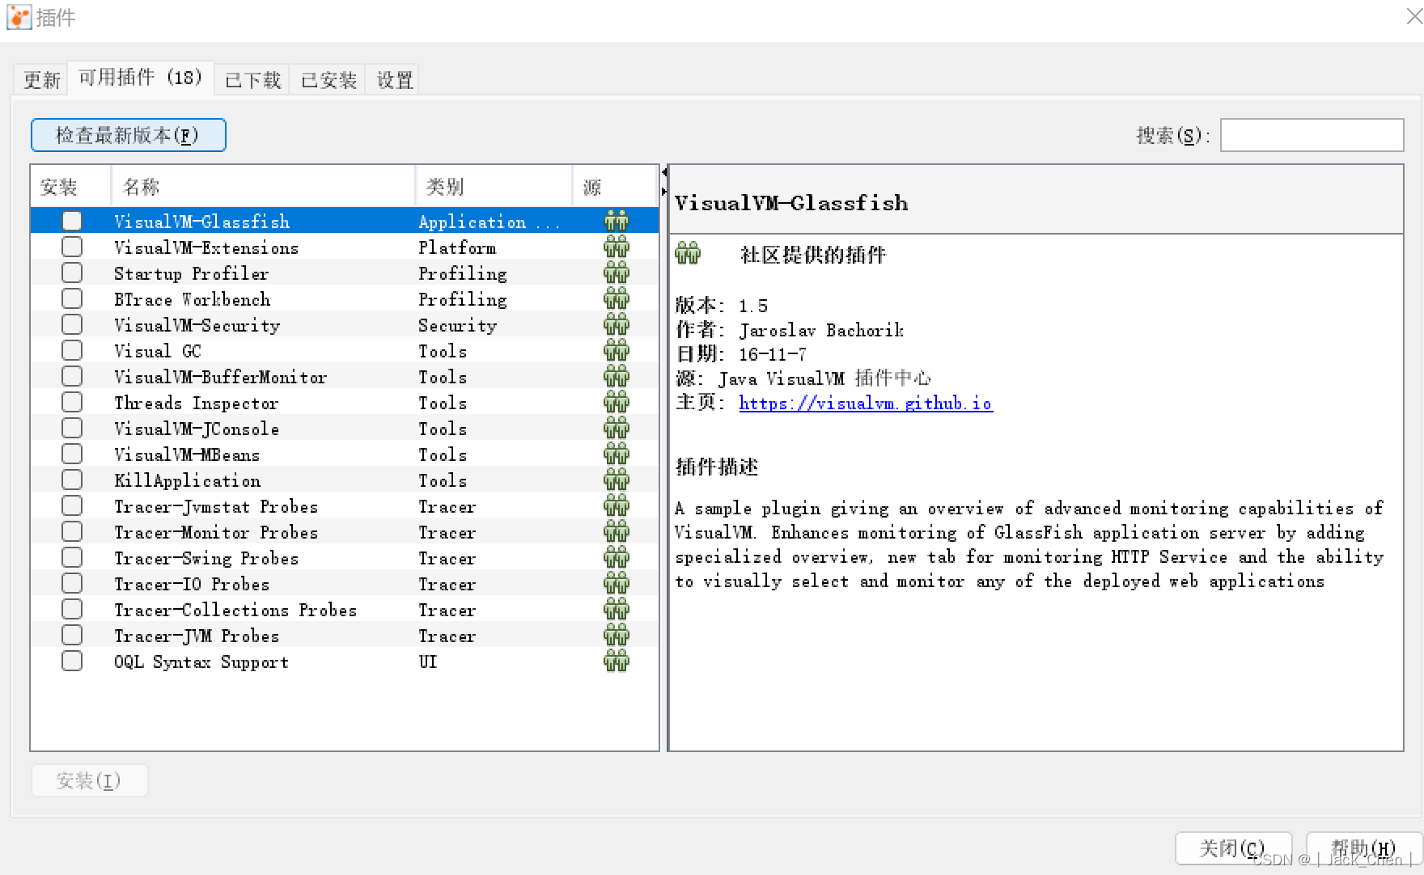Viewport: 1424px width, 875px height.
Task: Check the VisualVM-BufferMonitor install checkbox
Action: [72, 376]
